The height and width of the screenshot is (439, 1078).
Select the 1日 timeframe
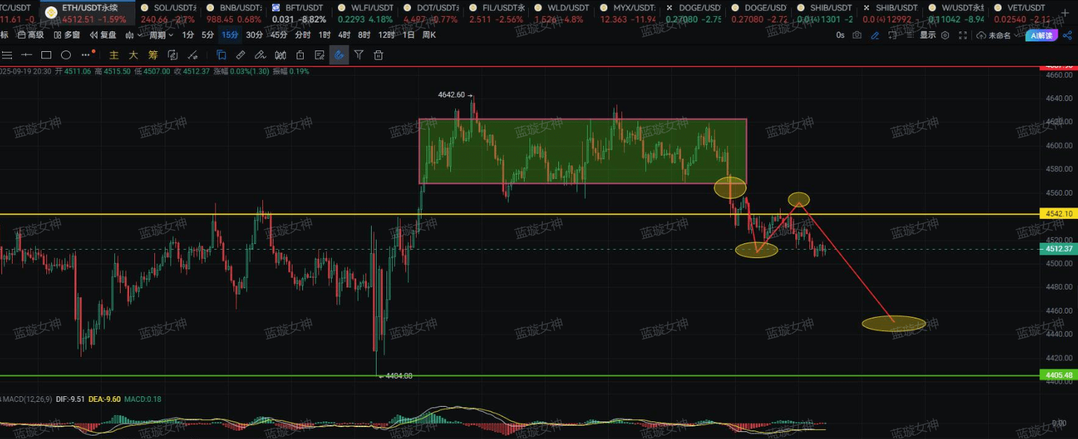pyautogui.click(x=408, y=35)
